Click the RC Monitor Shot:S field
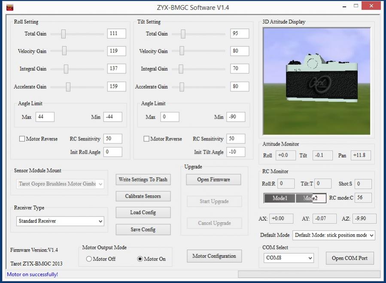The width and height of the screenshot is (386, 283). (363, 184)
